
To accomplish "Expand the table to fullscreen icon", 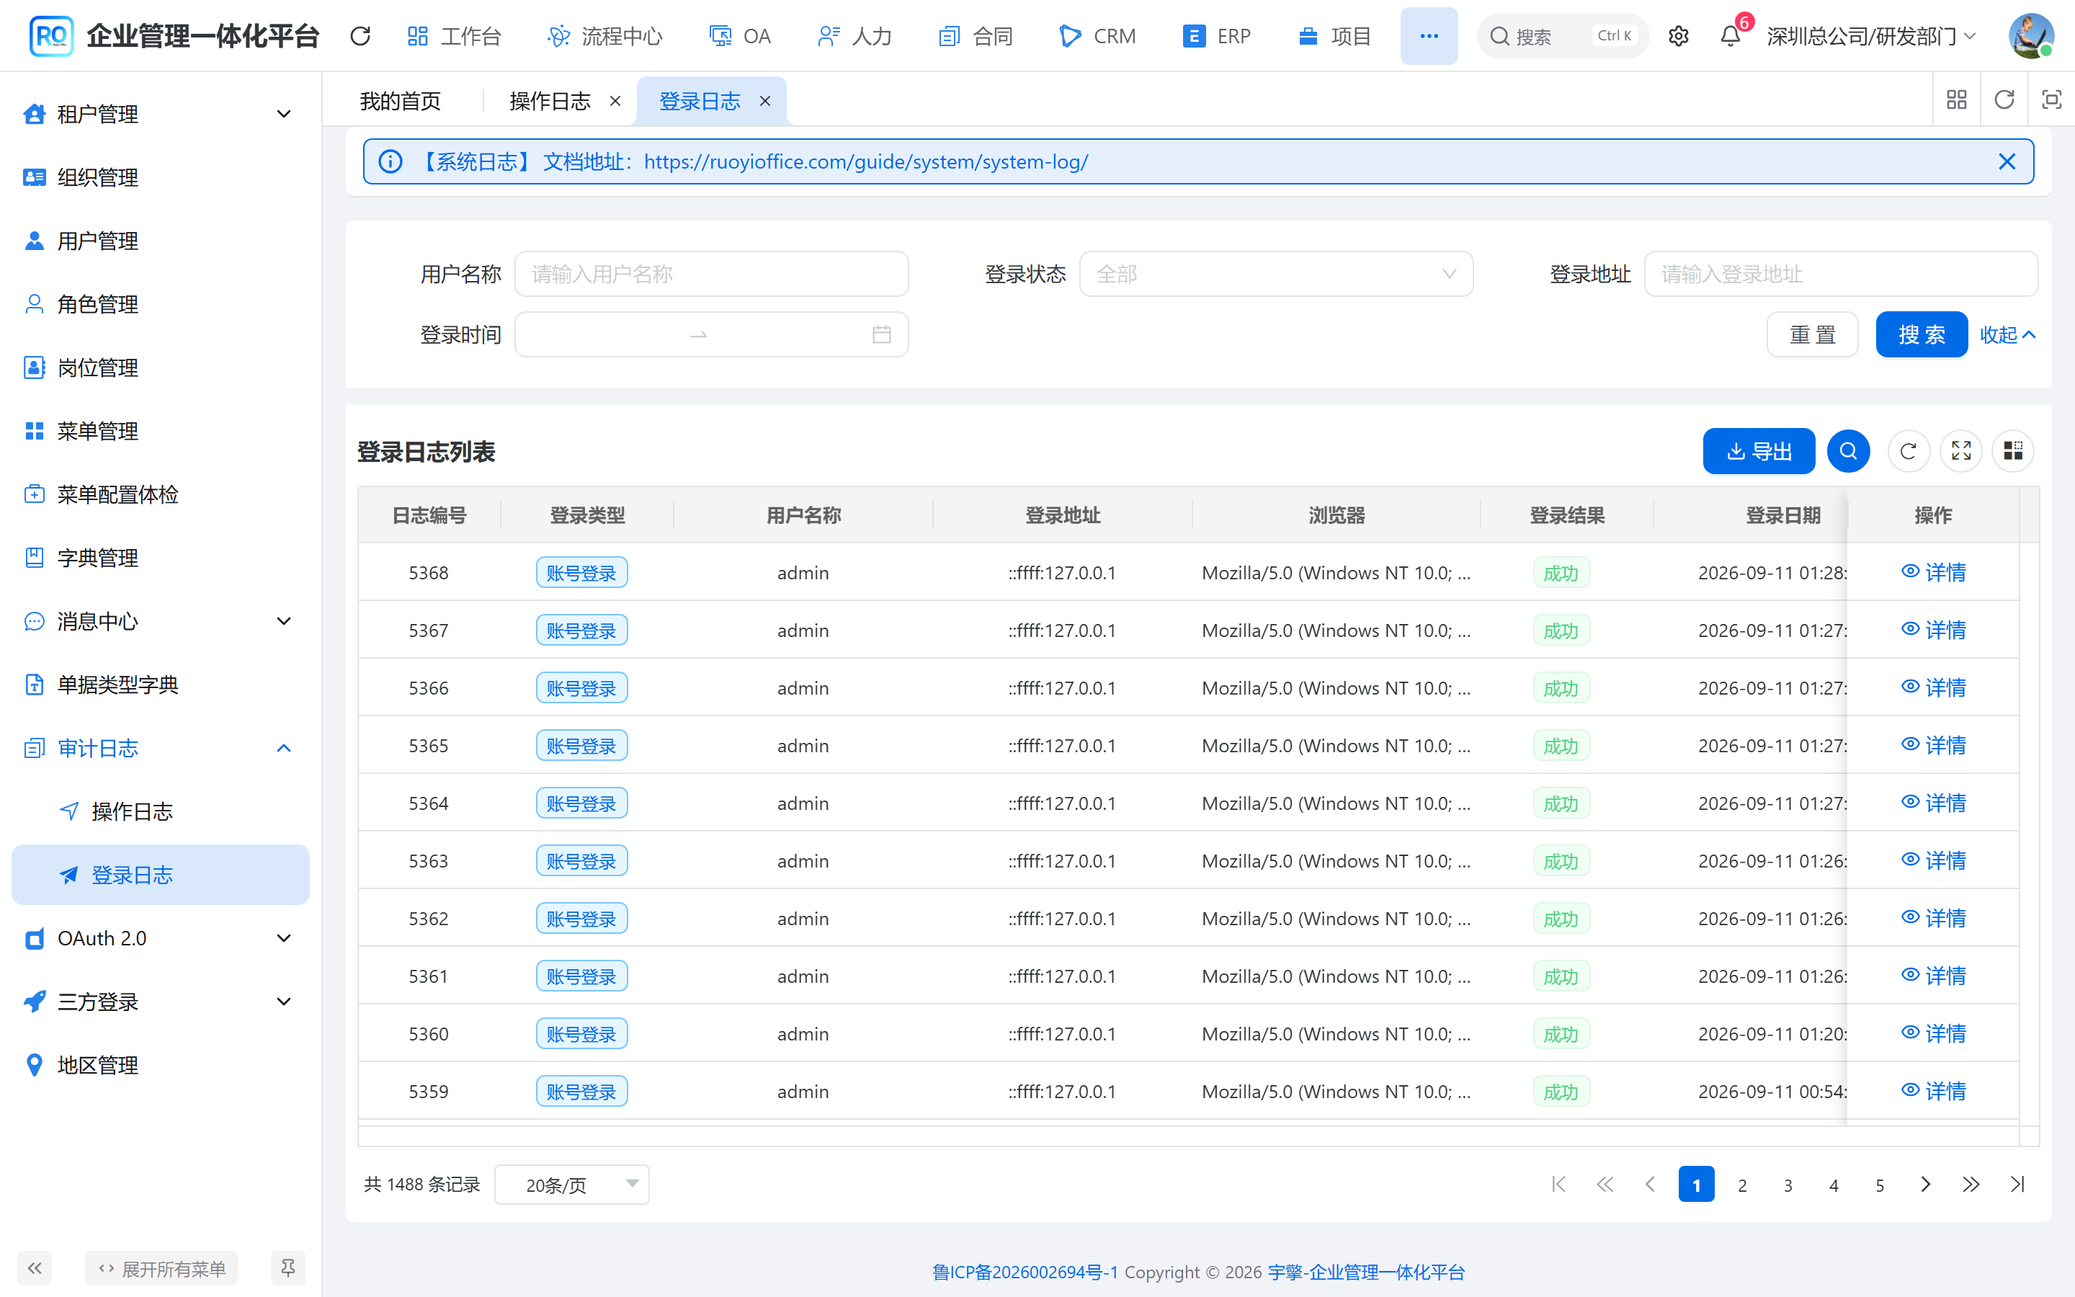I will (x=1961, y=451).
